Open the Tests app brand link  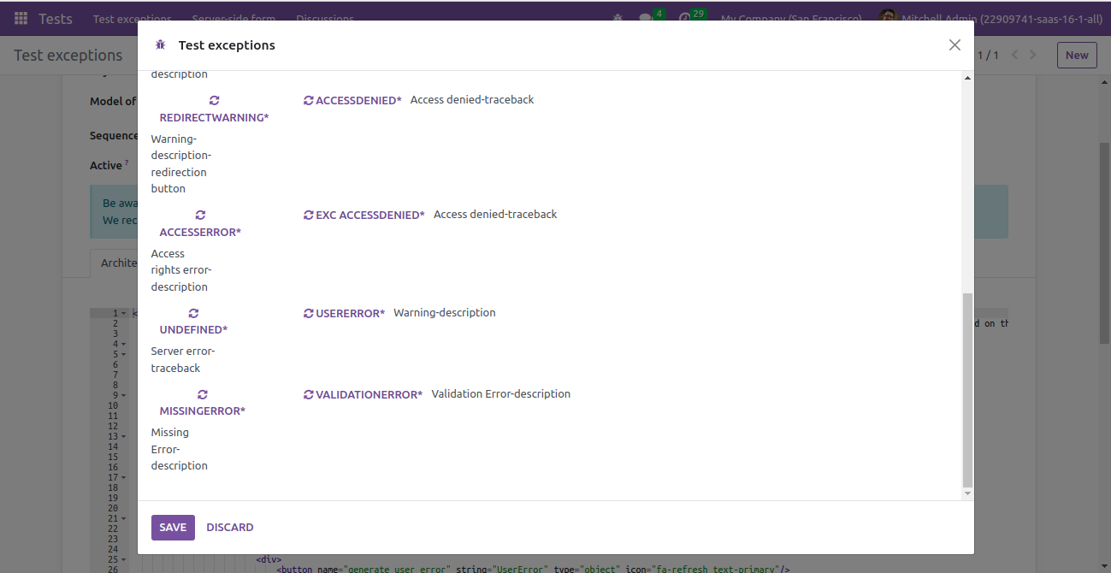56,18
